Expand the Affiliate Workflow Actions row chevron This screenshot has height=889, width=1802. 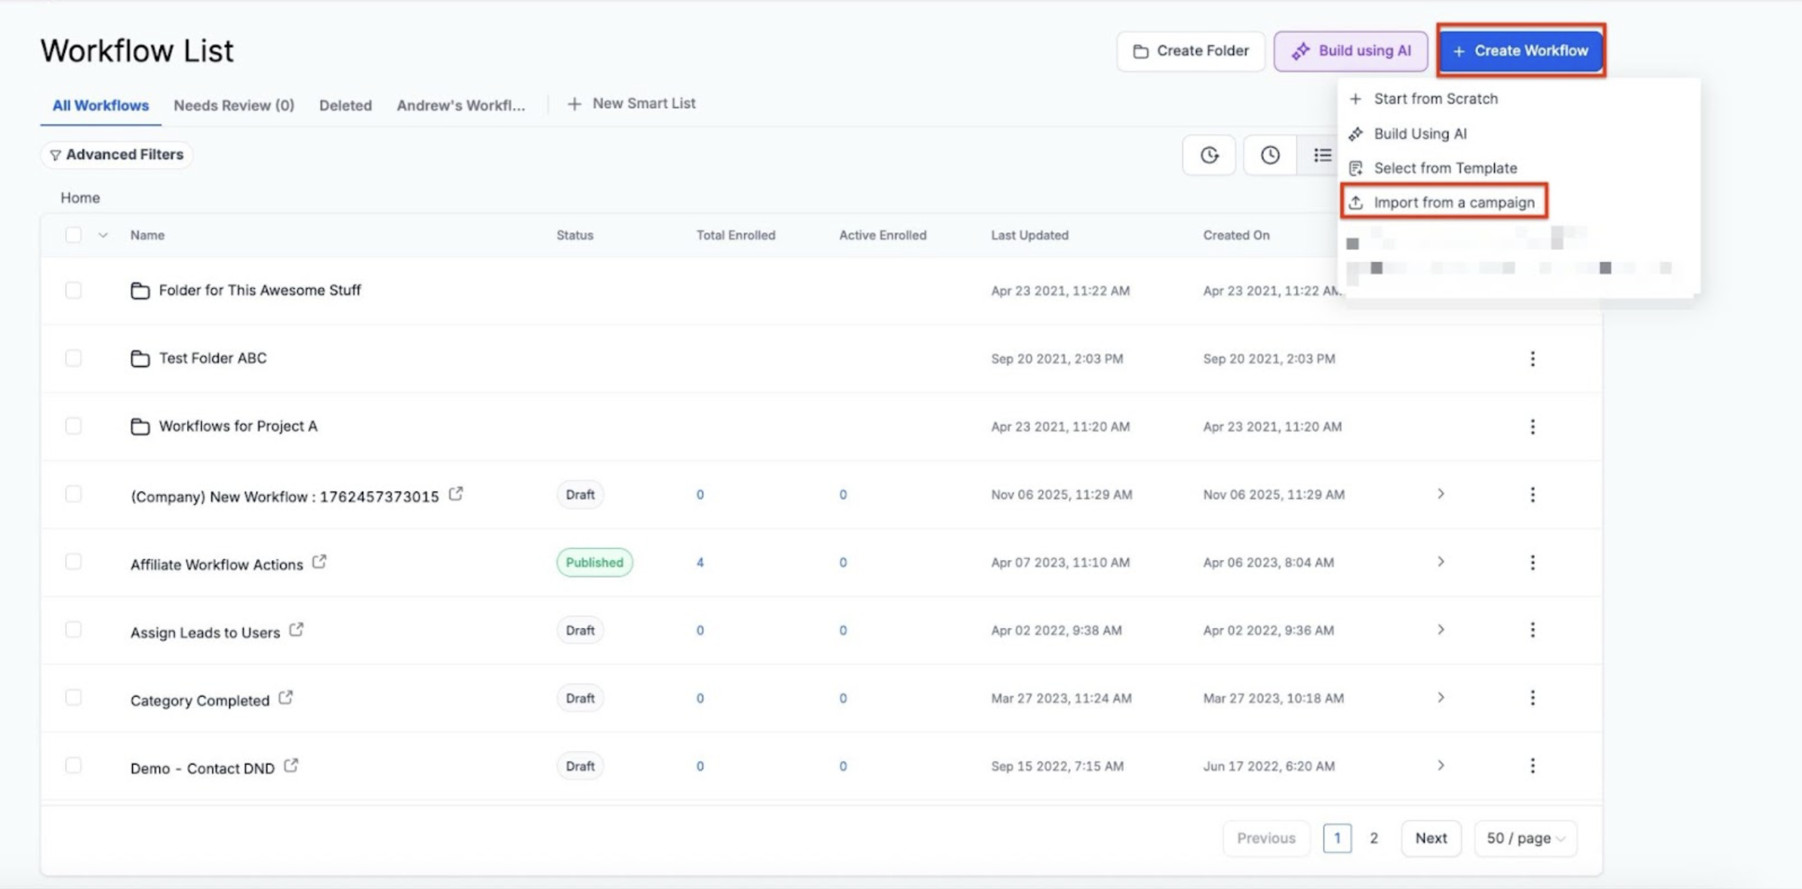coord(1441,562)
